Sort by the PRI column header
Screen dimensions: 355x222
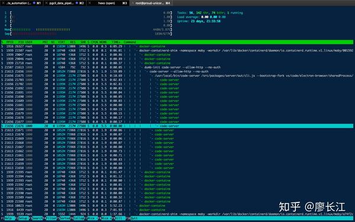coord(46,42)
